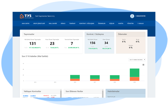The image size is (168, 107).
Task: Click the 01.11.2019 contract date
Action: [54, 96]
